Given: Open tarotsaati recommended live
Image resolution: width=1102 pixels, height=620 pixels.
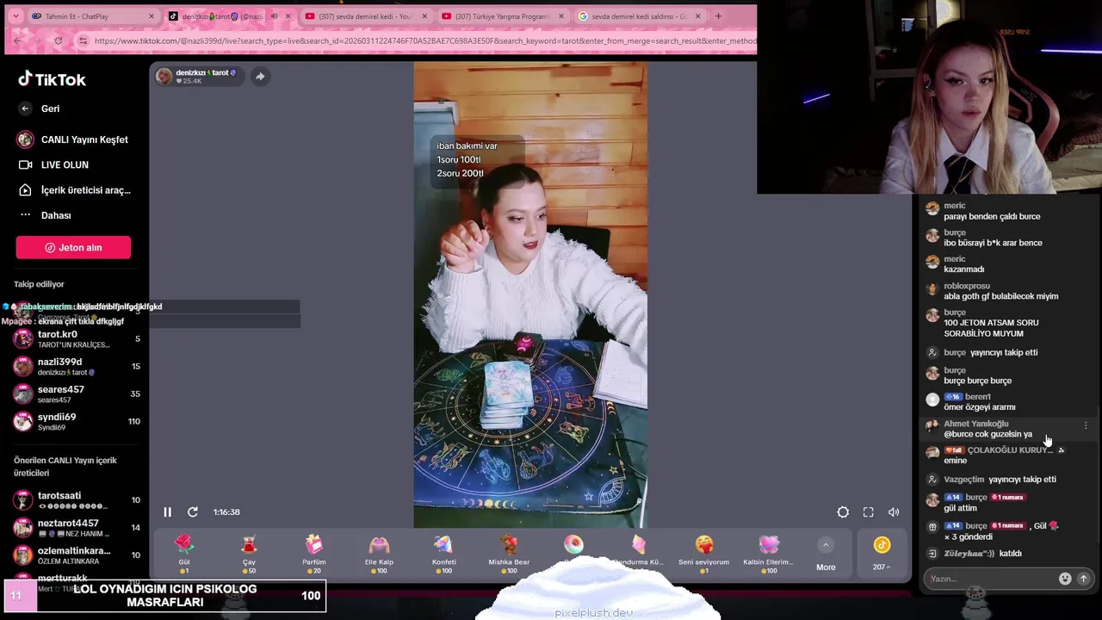Looking at the screenshot, I should tap(75, 500).
